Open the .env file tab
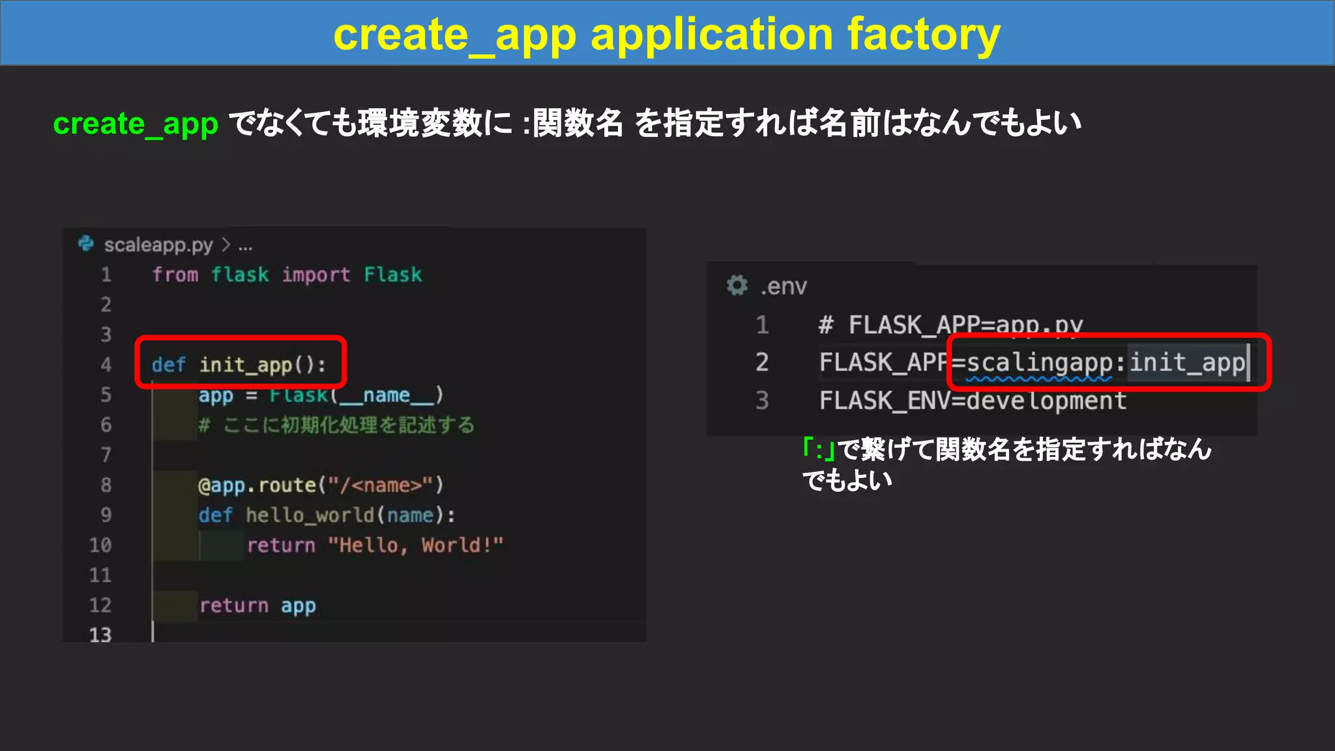The height and width of the screenshot is (751, 1335). click(x=784, y=286)
